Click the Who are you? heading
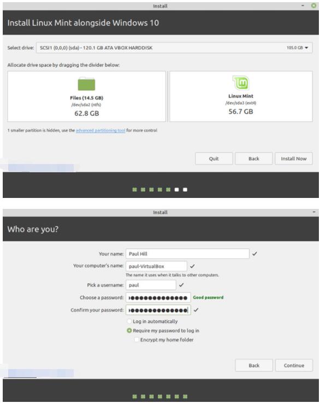Image resolution: width=320 pixels, height=403 pixels. point(33,229)
